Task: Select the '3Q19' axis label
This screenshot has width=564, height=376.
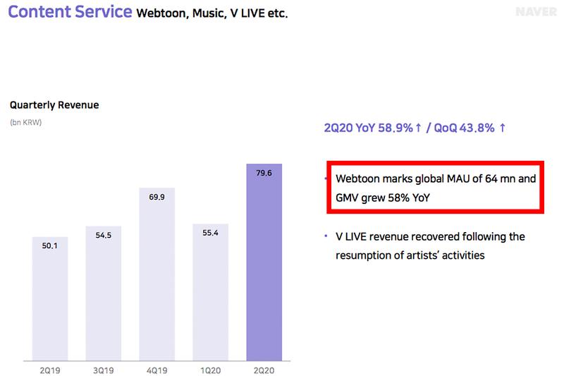Action: [103, 370]
